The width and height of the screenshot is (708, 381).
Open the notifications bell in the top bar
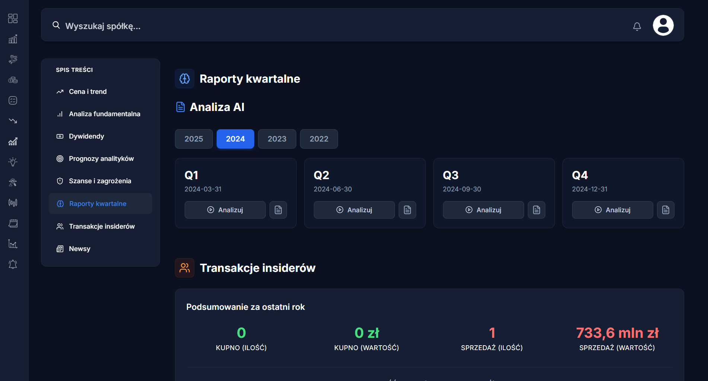coord(637,26)
